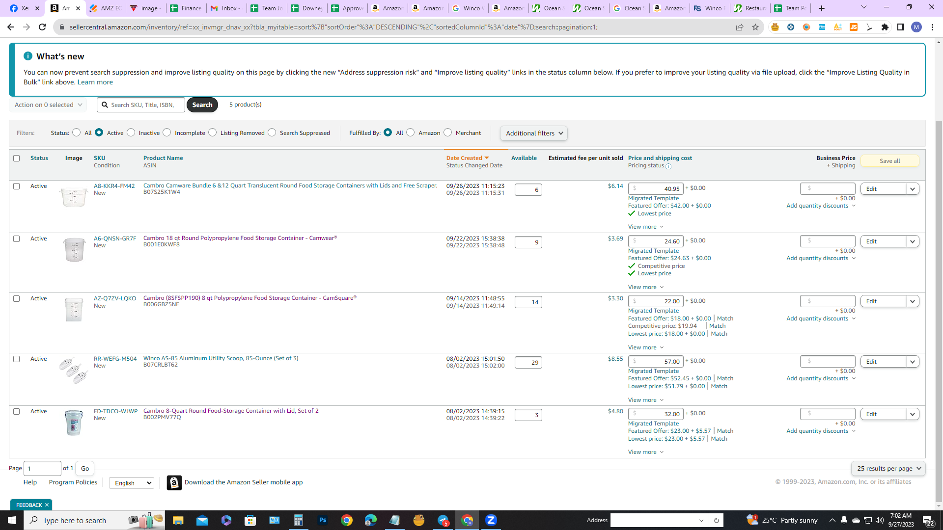Image resolution: width=943 pixels, height=530 pixels.
Task: Open Chrome three-dot menu
Action: tap(932, 27)
